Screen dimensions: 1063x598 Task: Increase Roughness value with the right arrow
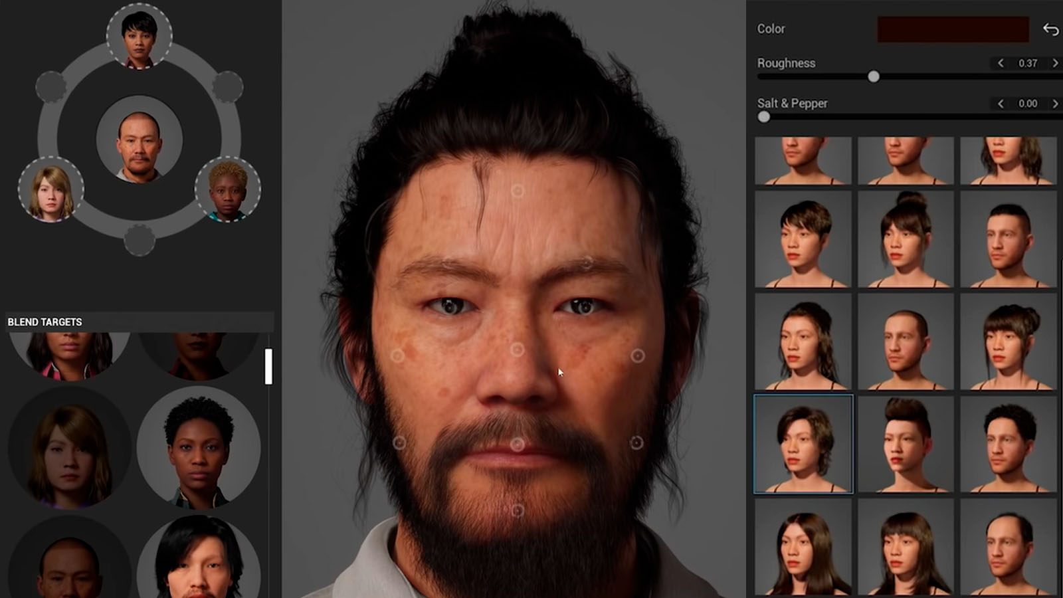1054,63
